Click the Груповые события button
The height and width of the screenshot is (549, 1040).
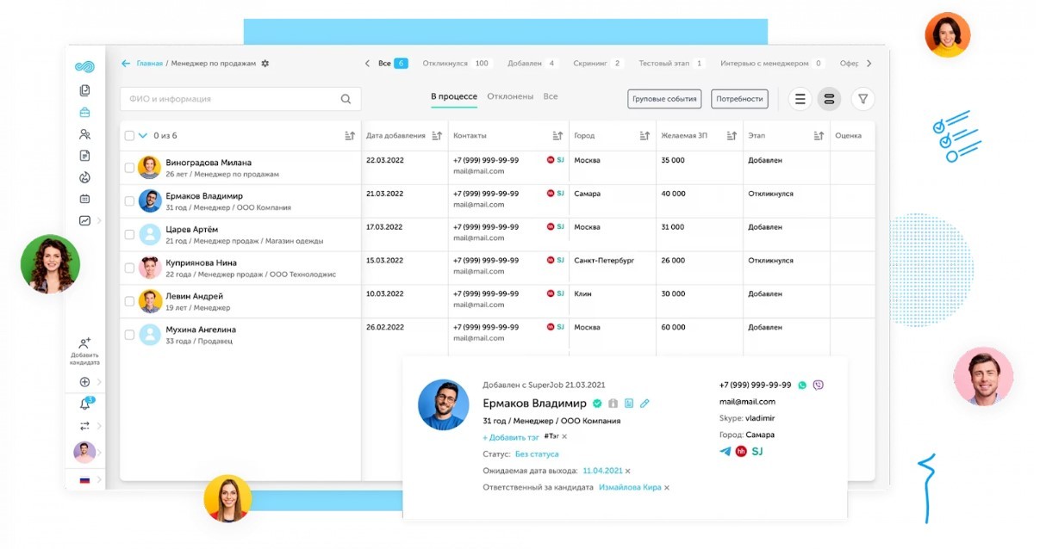664,99
